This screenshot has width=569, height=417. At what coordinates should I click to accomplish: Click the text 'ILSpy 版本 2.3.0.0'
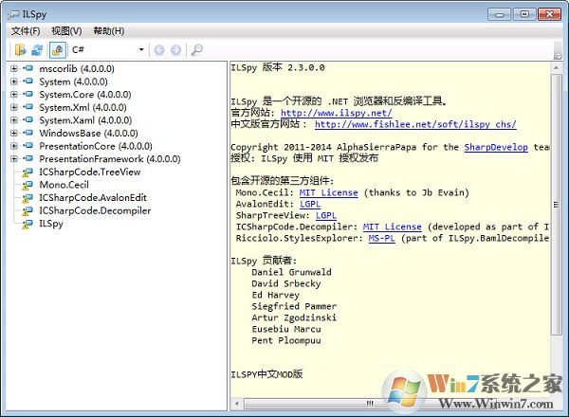tap(278, 67)
